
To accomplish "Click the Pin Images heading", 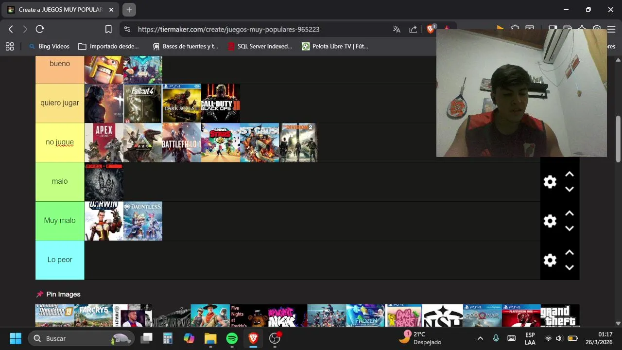I will (63, 294).
